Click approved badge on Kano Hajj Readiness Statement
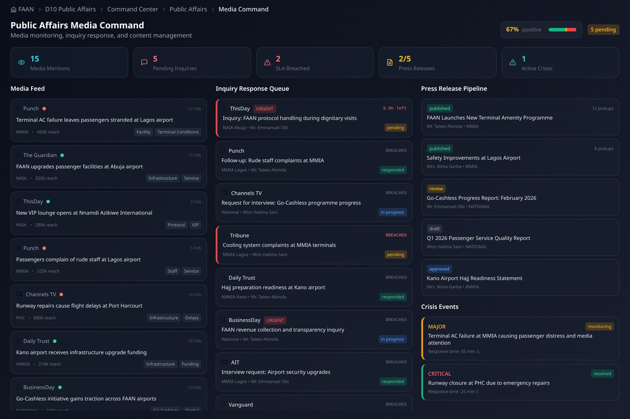 coord(439,269)
